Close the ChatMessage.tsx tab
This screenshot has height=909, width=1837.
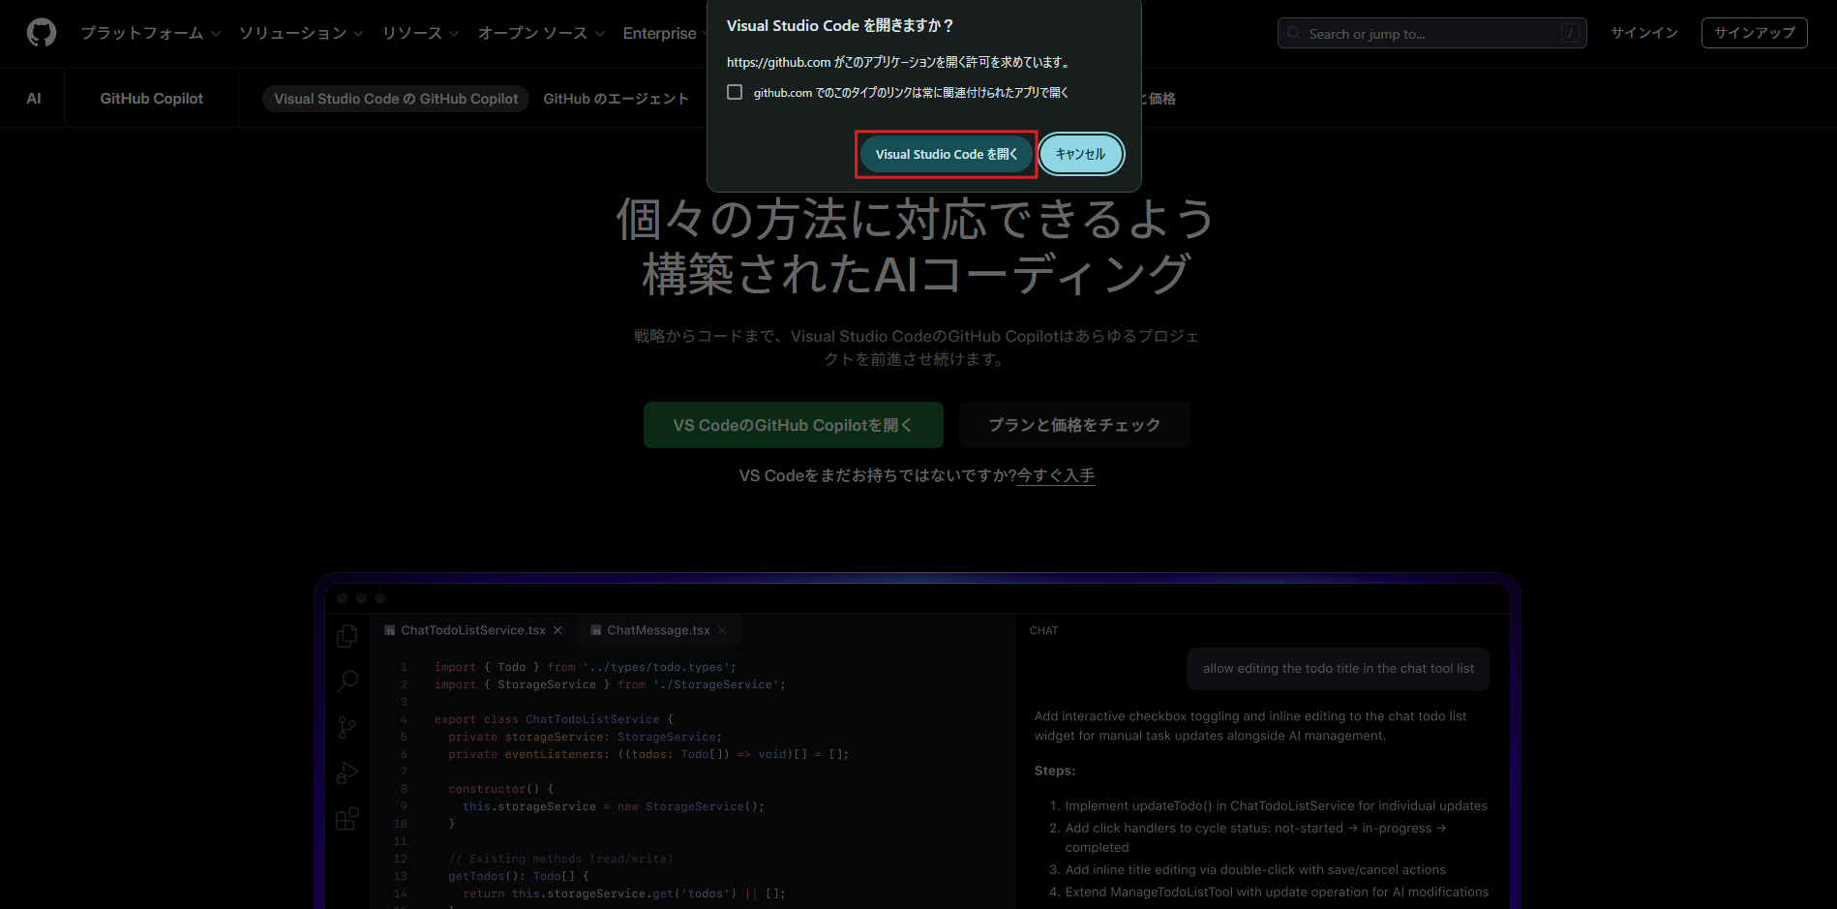coord(722,630)
